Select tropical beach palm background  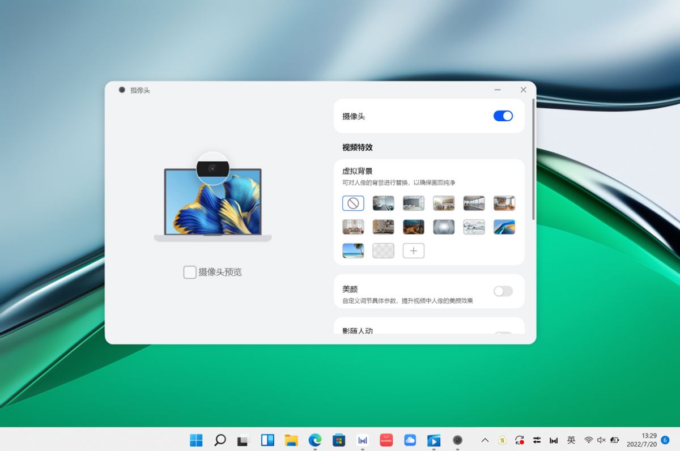pos(353,250)
